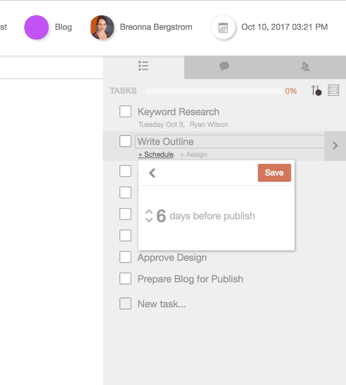Expand Write Outline with the right chevron
346x385 pixels.
tap(335, 146)
